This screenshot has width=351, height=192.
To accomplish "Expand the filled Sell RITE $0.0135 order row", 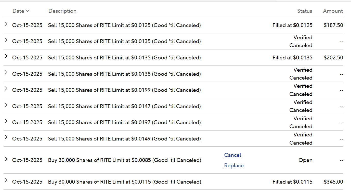I will pyautogui.click(x=6, y=56).
